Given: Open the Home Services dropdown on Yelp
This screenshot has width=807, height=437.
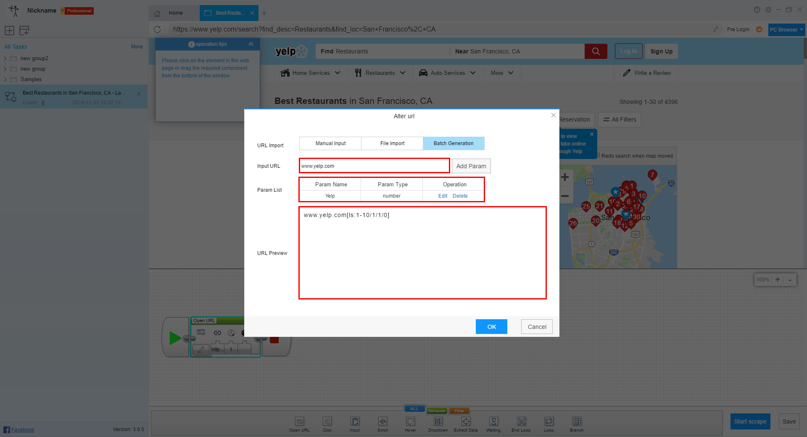Looking at the screenshot, I should pyautogui.click(x=311, y=73).
